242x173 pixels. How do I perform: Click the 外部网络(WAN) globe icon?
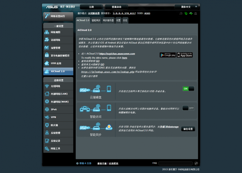47,101
